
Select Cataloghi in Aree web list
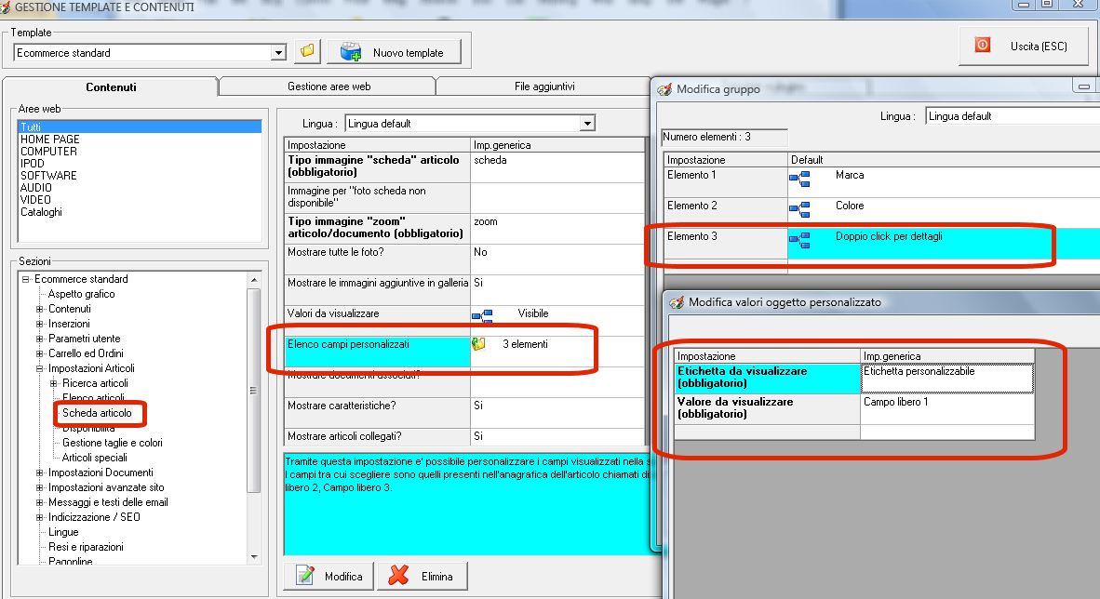click(x=41, y=212)
